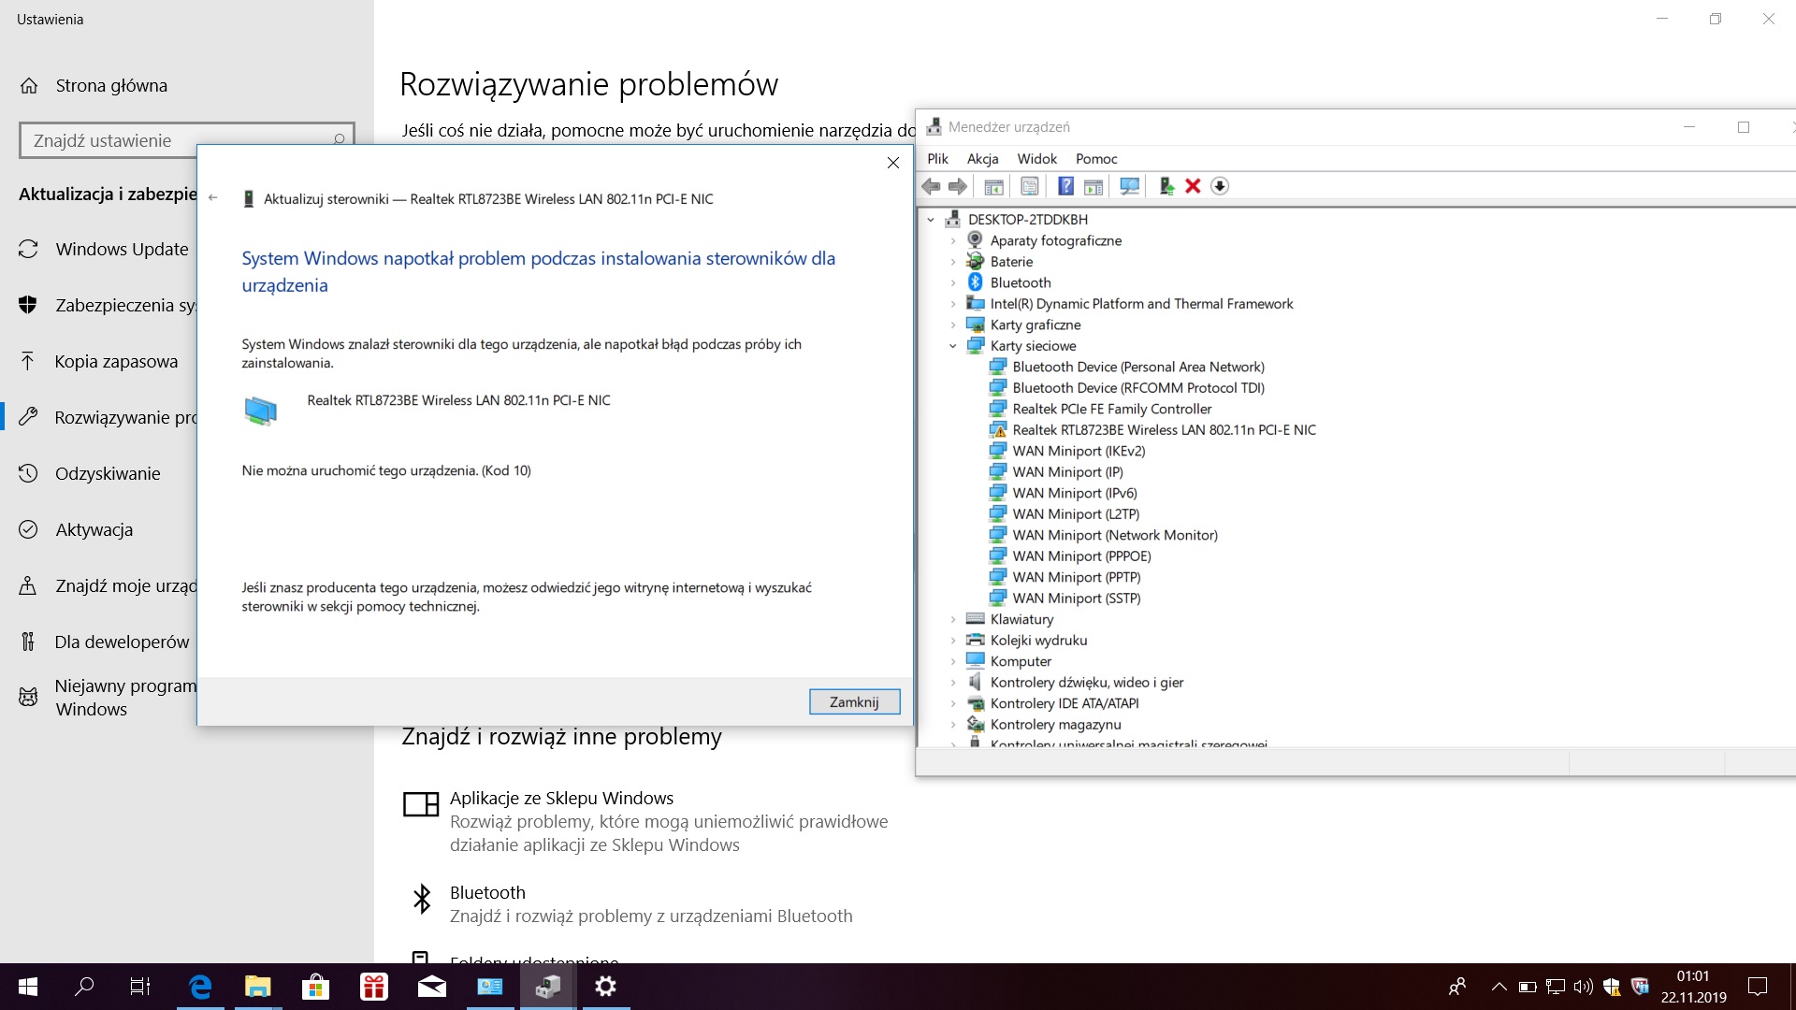Image resolution: width=1796 pixels, height=1010 pixels.
Task: Select the Bluetooth troubleshooter in Settings
Action: tap(627, 903)
